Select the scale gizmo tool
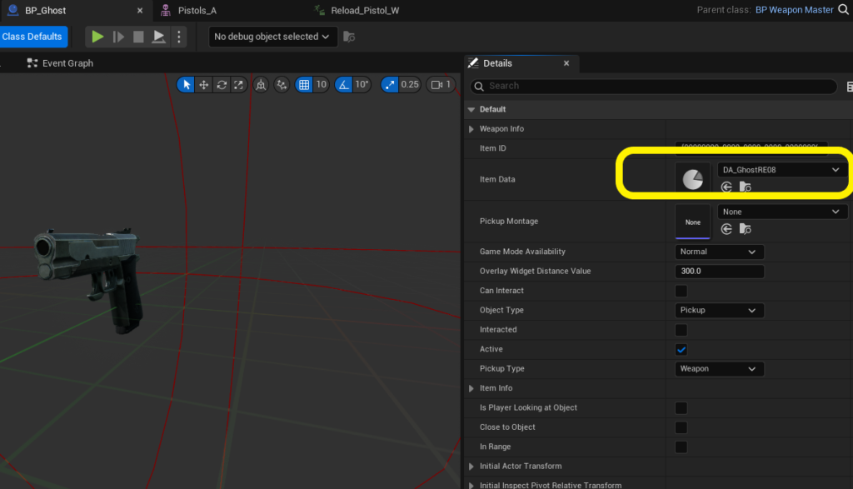Image resolution: width=853 pixels, height=489 pixels. click(x=238, y=85)
